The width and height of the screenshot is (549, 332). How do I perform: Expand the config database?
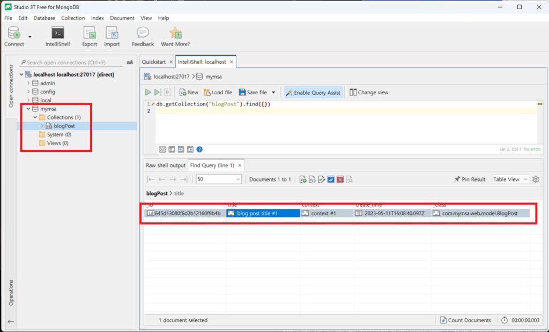click(x=28, y=92)
